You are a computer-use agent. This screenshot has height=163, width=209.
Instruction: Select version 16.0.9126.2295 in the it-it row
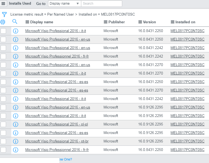[151, 116]
